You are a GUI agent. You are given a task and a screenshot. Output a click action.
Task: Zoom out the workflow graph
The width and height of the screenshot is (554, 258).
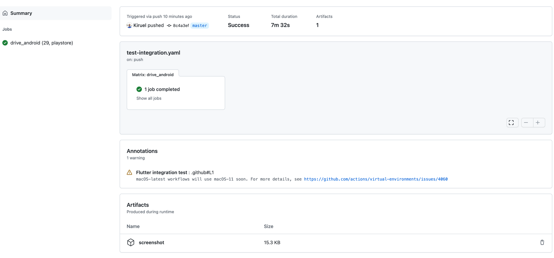[x=527, y=123]
